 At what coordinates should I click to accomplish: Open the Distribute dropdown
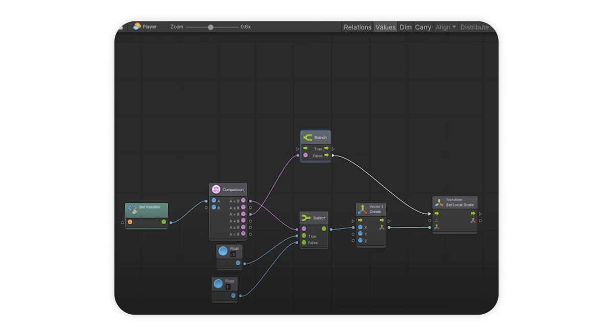pyautogui.click(x=474, y=27)
